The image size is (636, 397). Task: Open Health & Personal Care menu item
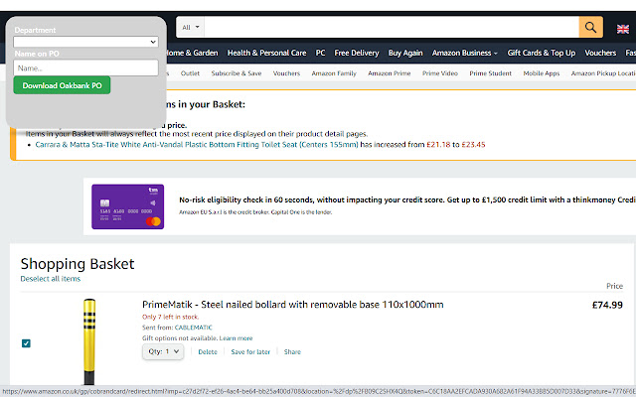[x=266, y=53]
